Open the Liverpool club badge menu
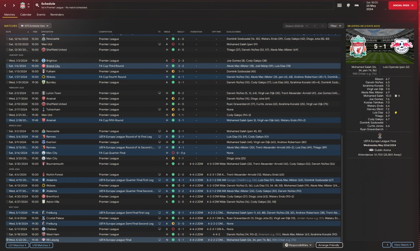The width and height of the screenshot is (420, 251). [23, 6]
